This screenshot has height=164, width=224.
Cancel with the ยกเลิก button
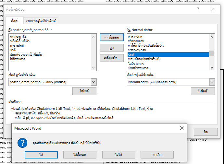pyautogui.click(x=157, y=155)
